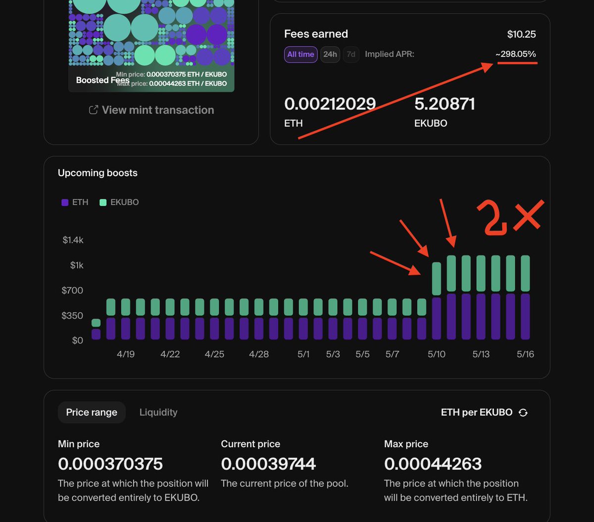Click the 5/13 date label on chart

click(x=481, y=354)
